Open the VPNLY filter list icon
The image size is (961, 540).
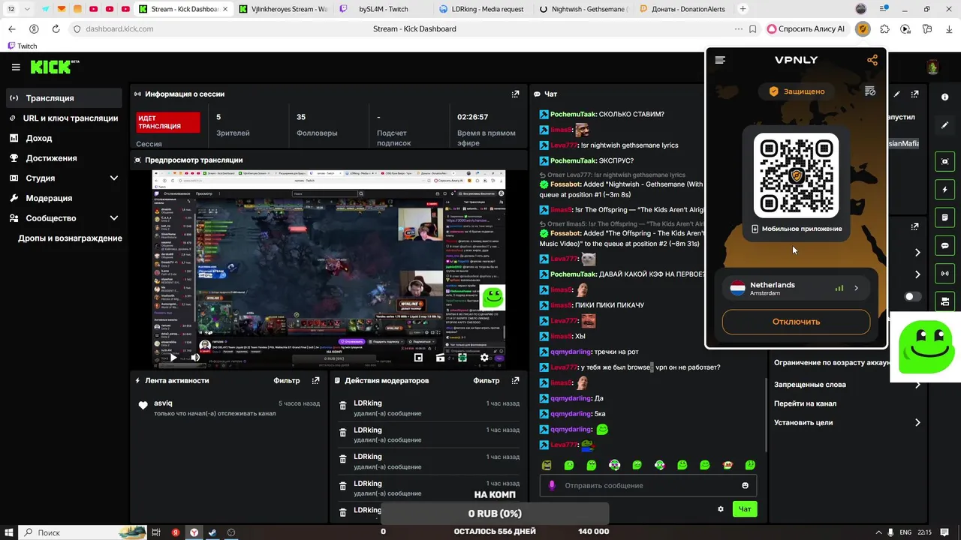click(x=870, y=91)
